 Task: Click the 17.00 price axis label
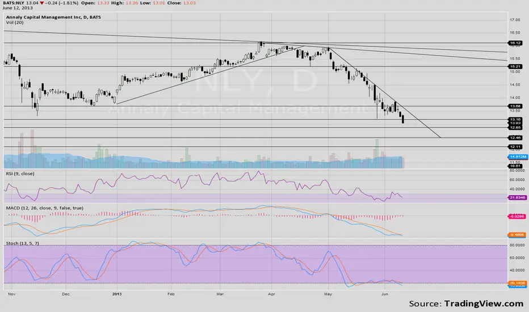[x=515, y=20]
